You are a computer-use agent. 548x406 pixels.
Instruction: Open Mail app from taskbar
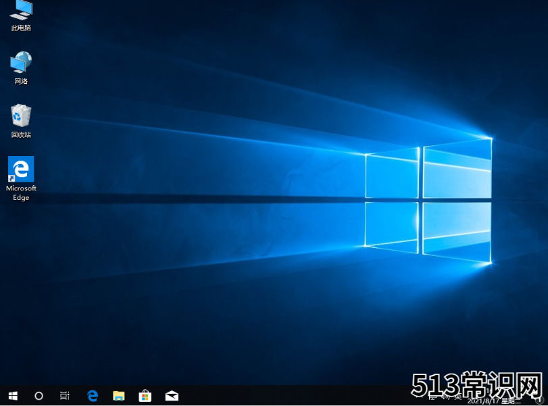(x=172, y=396)
